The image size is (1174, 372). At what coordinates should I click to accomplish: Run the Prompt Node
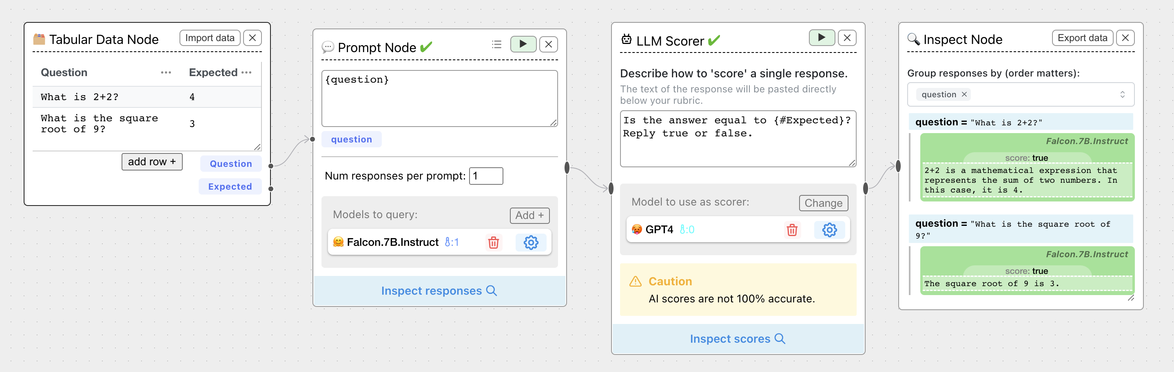coord(523,44)
